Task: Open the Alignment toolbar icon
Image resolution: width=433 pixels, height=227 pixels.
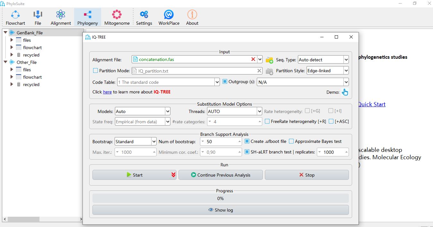Action: (61, 17)
